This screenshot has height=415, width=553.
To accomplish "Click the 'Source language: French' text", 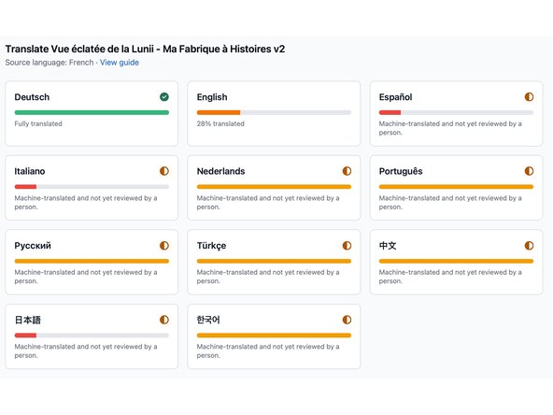I will 50,63.
